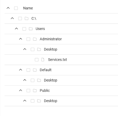Image resolution: width=118 pixels, height=116 pixels.
Task: Check the Default Desktop folder checkbox
Action: (33, 80)
